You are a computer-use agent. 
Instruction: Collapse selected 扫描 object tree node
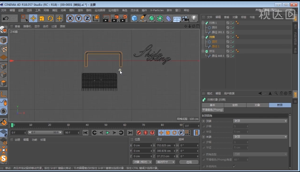tap(203, 37)
